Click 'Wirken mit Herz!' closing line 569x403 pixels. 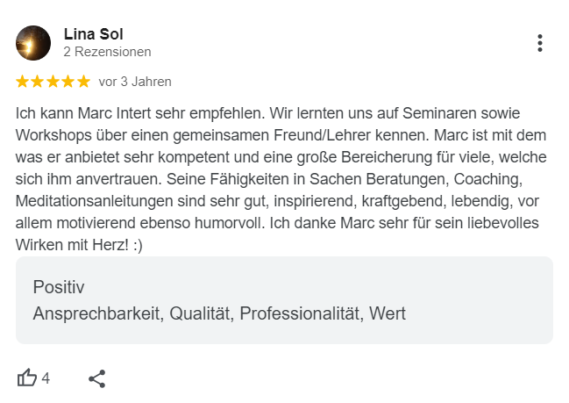click(x=72, y=245)
